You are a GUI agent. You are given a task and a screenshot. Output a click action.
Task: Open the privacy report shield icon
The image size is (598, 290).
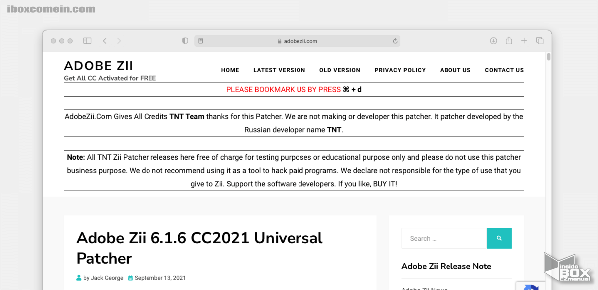point(185,41)
